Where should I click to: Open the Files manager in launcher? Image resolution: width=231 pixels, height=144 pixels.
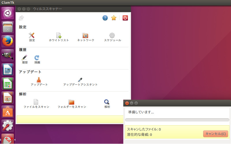click(x=8, y=27)
